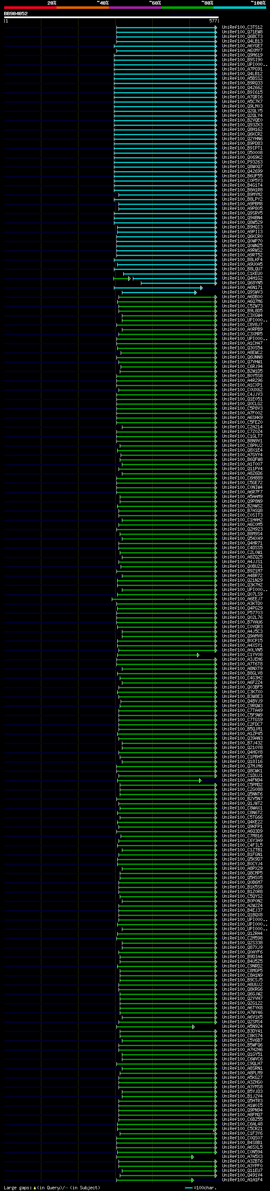The height and width of the screenshot is (1191, 270).
Task: Select the label UniRef100_A6DB00
Action: tap(242, 297)
